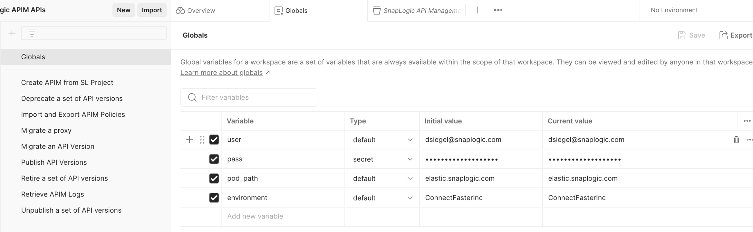Open the No Environment selector
This screenshot has width=753, height=232.
(x=674, y=10)
